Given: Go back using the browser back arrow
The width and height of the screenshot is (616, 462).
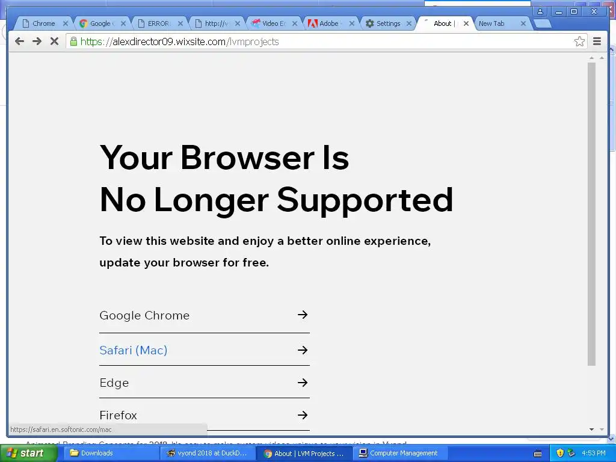Looking at the screenshot, I should pos(19,42).
